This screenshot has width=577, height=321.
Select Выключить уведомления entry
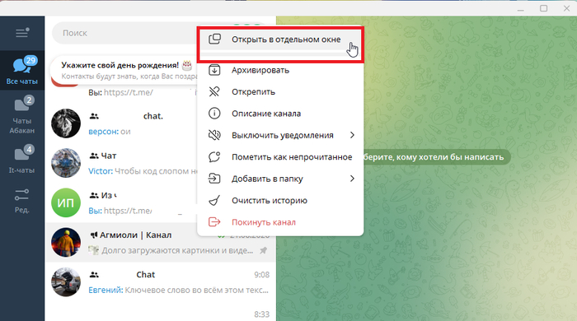click(x=280, y=135)
